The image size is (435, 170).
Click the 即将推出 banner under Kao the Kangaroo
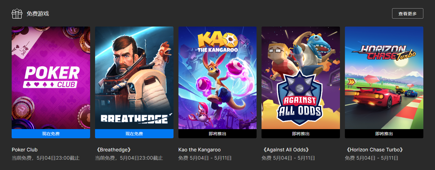(217, 134)
